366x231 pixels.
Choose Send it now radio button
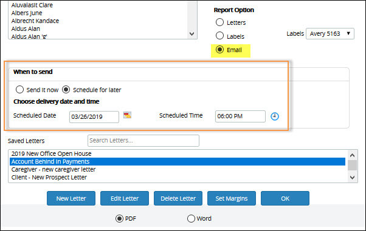tap(19, 90)
